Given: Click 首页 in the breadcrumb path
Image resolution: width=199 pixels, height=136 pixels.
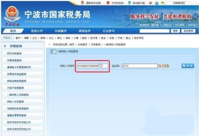Looking at the screenshot, I should tap(72, 44).
